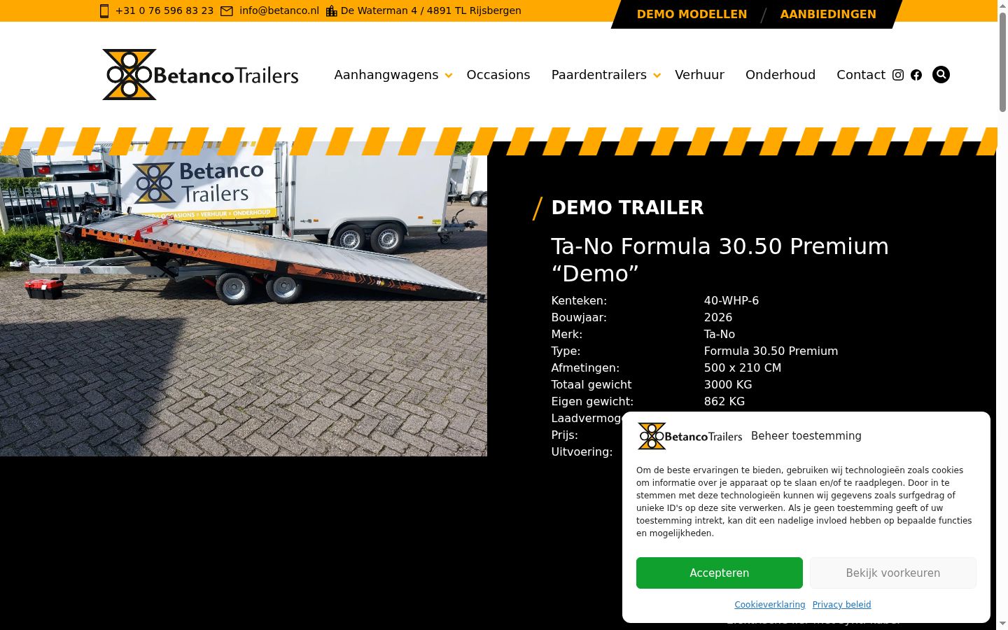Click the De Waterman 4 address text
1008x630 pixels.
coord(431,11)
